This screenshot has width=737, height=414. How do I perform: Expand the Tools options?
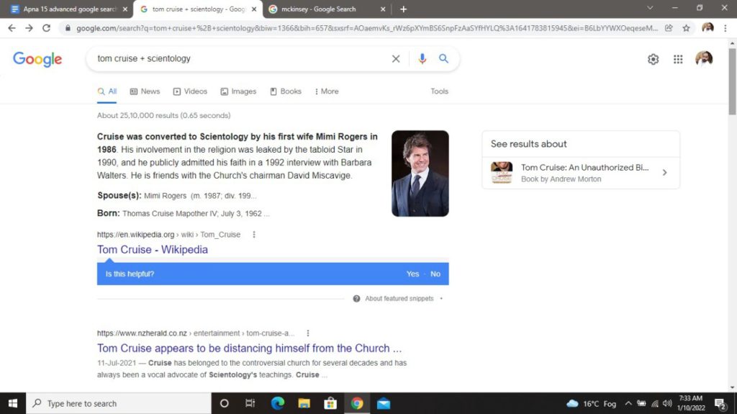(x=439, y=91)
